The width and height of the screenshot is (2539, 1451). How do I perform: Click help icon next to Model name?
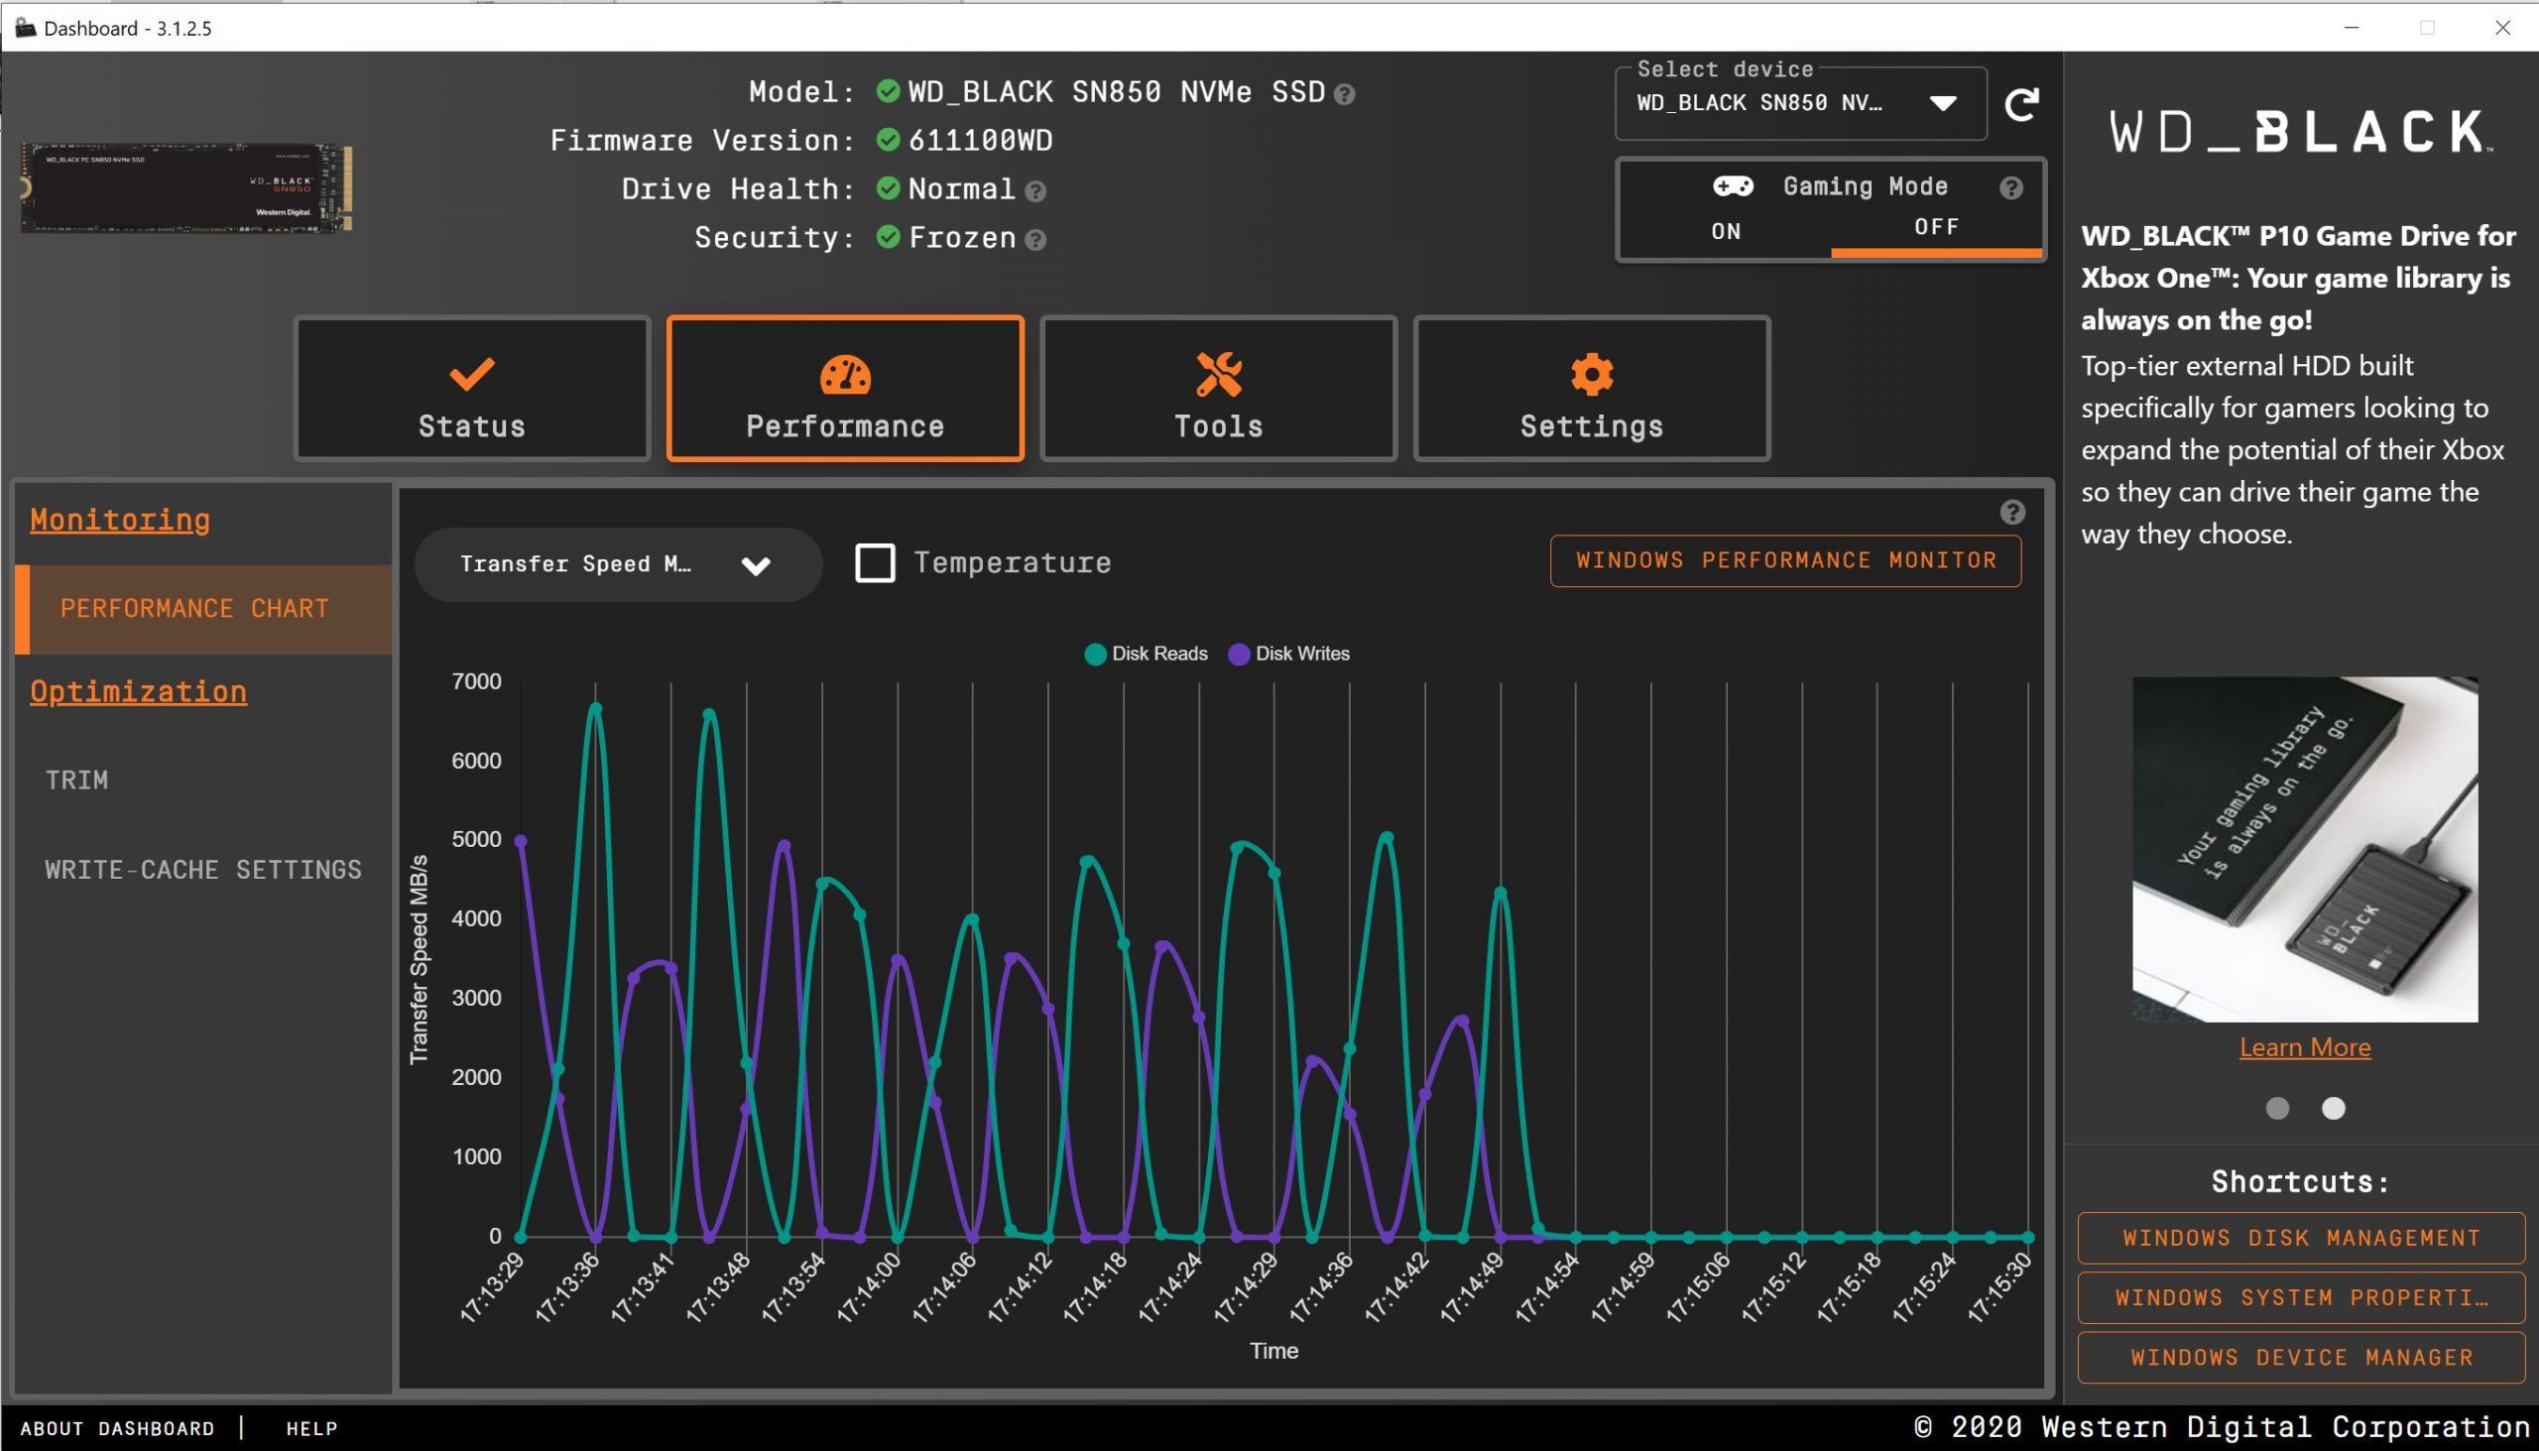coord(1344,94)
